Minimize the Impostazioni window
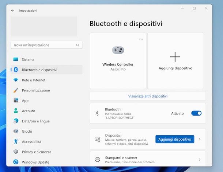The width and height of the screenshot is (223, 172). [x=182, y=8]
